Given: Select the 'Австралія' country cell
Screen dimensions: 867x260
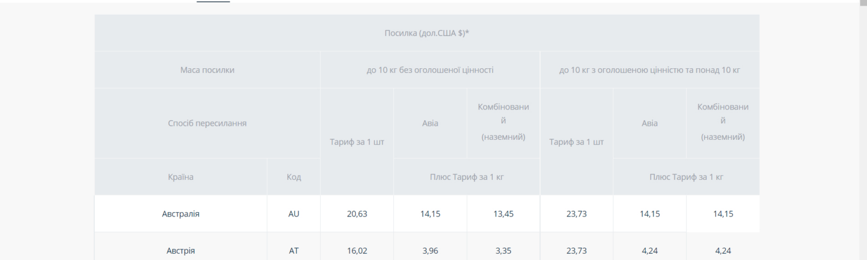Looking at the screenshot, I should 181,214.
